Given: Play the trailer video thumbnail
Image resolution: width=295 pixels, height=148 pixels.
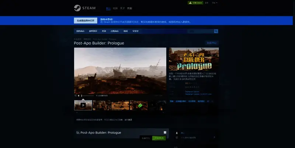Looking at the screenshot, I should pyautogui.click(x=83, y=105).
